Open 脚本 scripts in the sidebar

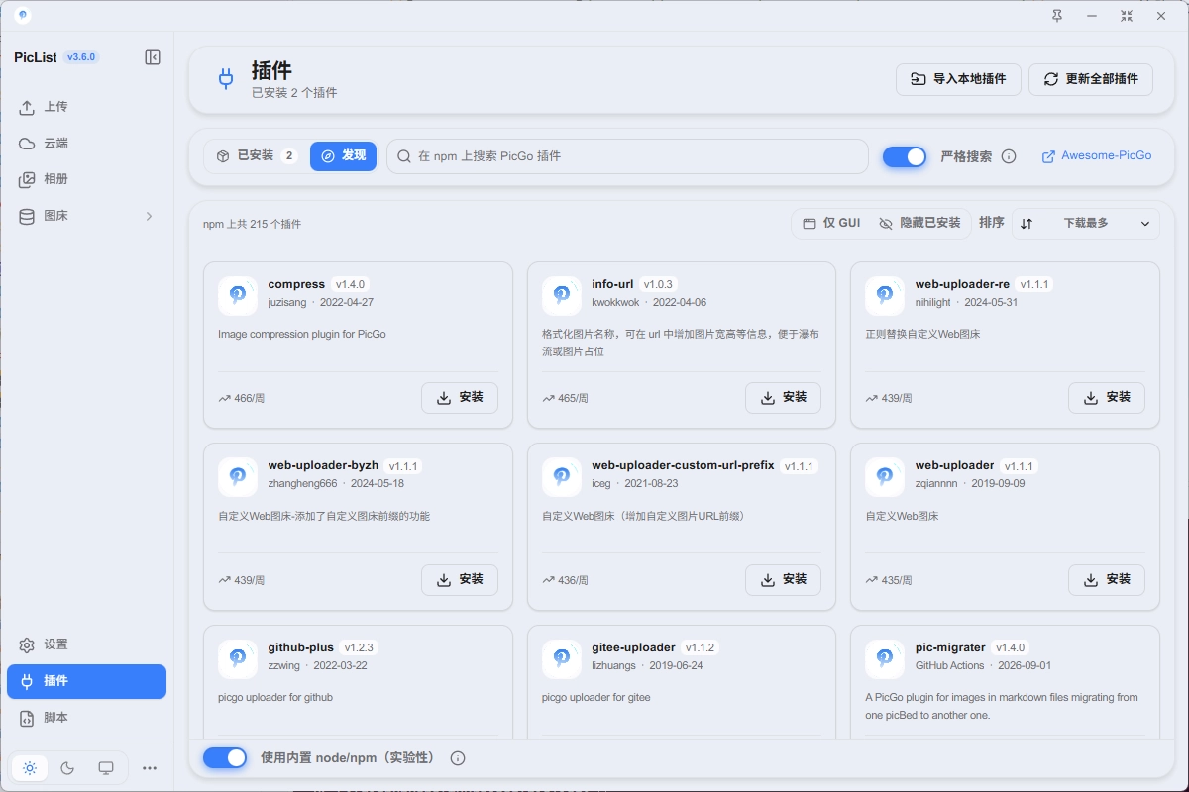point(86,718)
